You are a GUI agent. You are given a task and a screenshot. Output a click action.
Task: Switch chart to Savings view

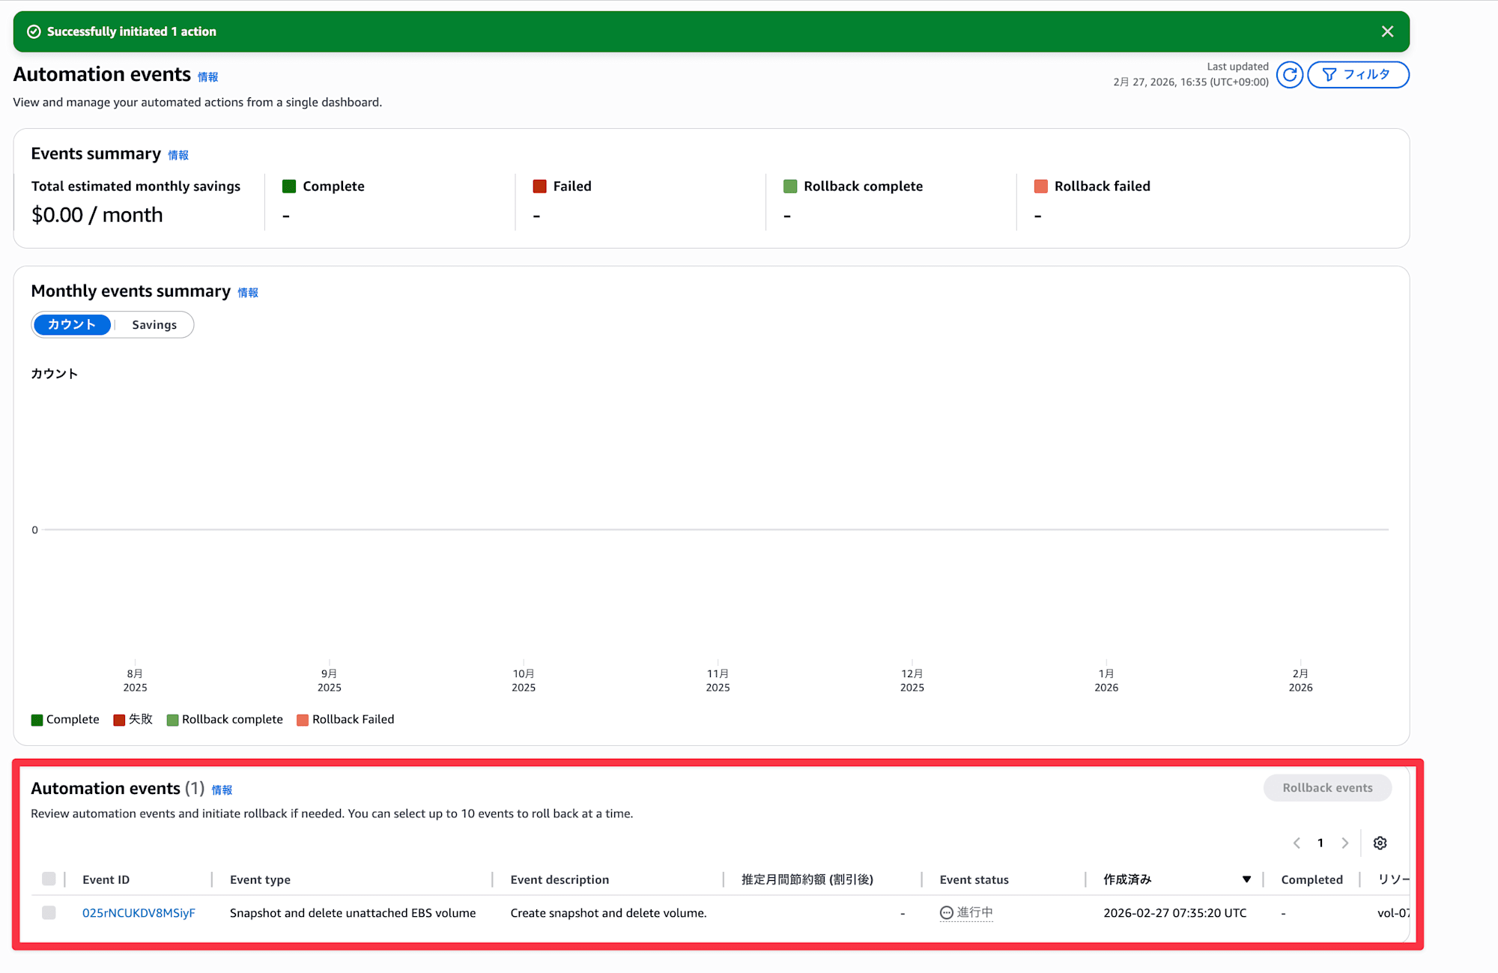[x=154, y=325]
